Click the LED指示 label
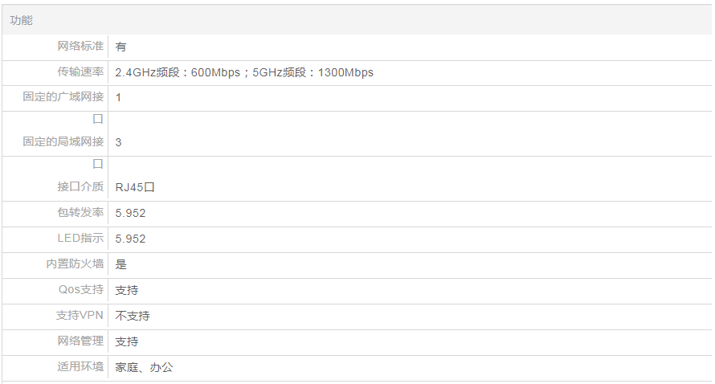Screen dimensions: 715x384 pyautogui.click(x=80, y=238)
